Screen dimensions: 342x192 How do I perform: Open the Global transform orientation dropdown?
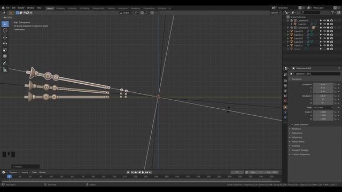click(x=126, y=13)
